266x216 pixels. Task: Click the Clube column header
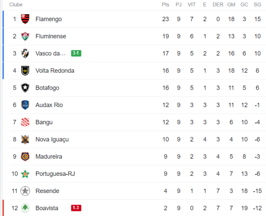point(16,5)
